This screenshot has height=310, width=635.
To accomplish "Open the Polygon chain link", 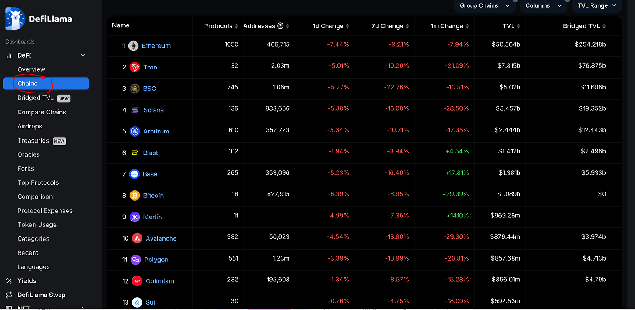I will pyautogui.click(x=156, y=260).
